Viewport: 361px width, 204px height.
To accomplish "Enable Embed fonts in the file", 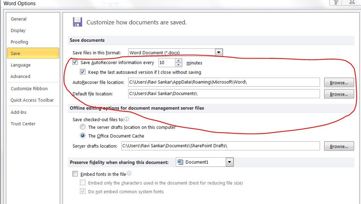I will [x=75, y=174].
